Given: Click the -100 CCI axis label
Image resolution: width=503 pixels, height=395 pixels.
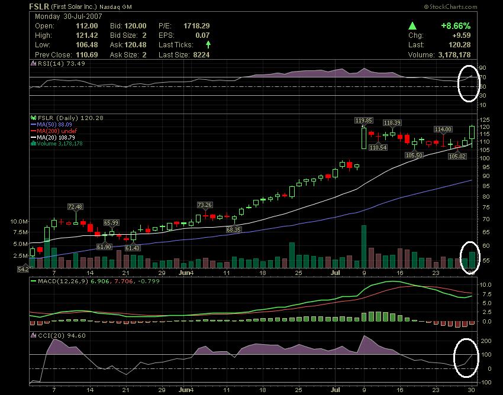Looking at the screenshot, I should [x=485, y=382].
